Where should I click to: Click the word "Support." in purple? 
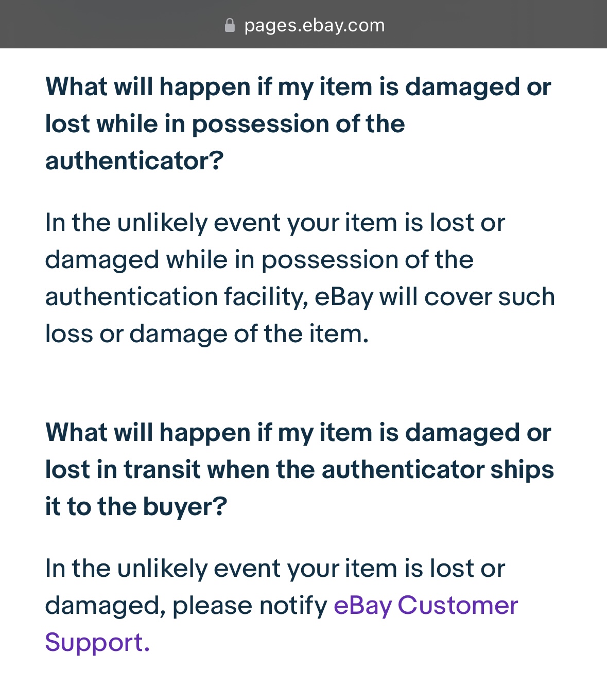pos(97,643)
